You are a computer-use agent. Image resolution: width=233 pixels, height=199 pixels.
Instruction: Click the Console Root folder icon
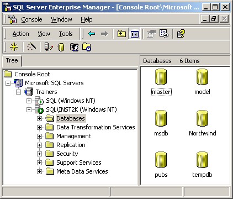(8, 74)
